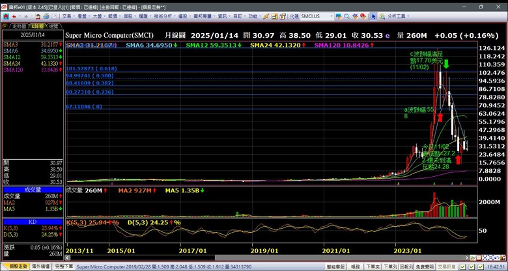Open the 個股 menu

(x=130, y=16)
